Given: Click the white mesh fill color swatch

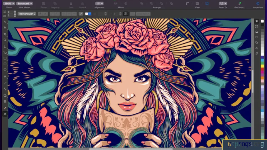Looking at the screenshot, I should click(x=86, y=14).
